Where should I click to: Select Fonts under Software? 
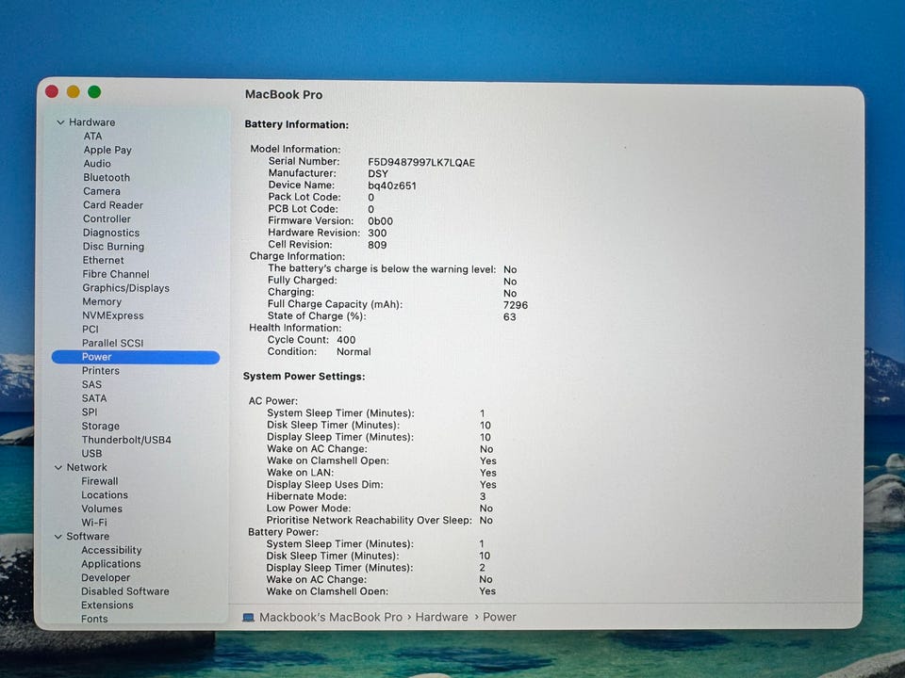click(94, 620)
